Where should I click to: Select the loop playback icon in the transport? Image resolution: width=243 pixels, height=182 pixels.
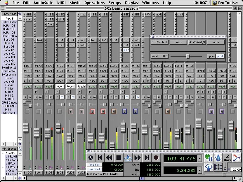pyautogui.click(x=128, y=158)
